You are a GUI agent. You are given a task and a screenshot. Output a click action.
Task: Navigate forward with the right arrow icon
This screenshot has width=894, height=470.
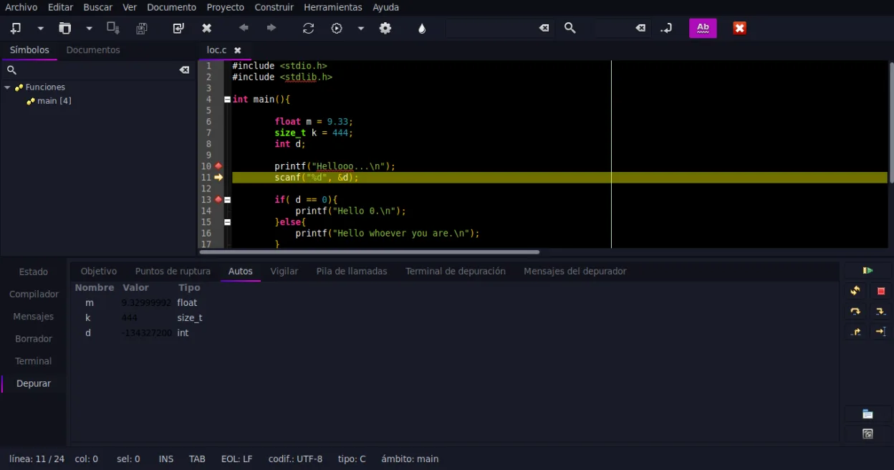[271, 28]
